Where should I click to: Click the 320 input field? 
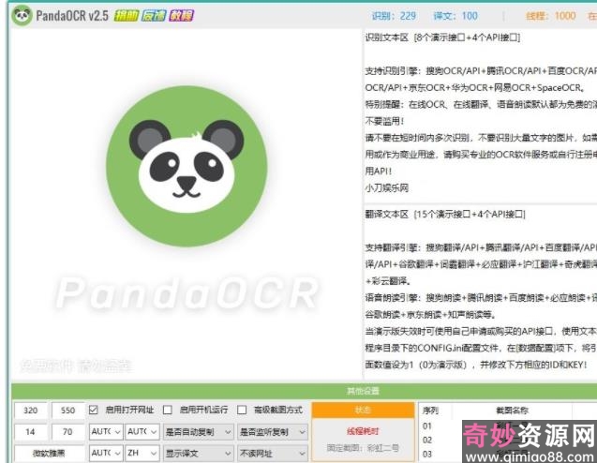coord(30,411)
